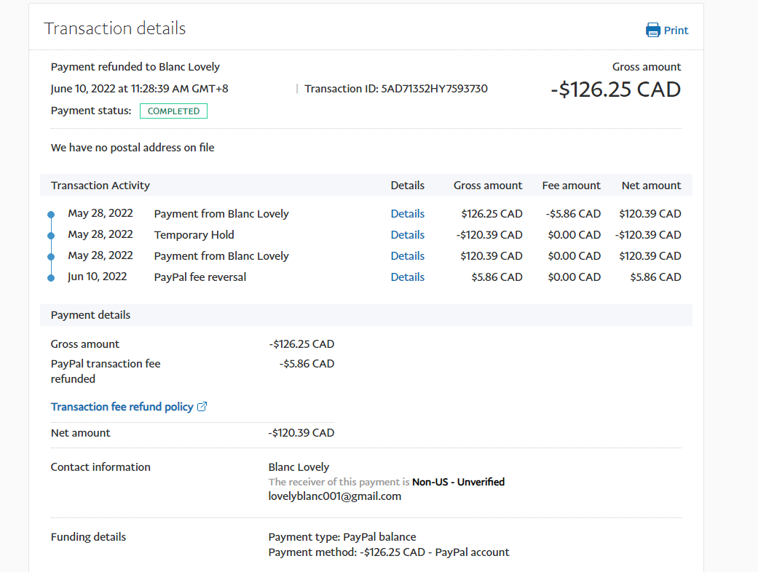Click the PayPal fee reversal row label

pos(200,277)
